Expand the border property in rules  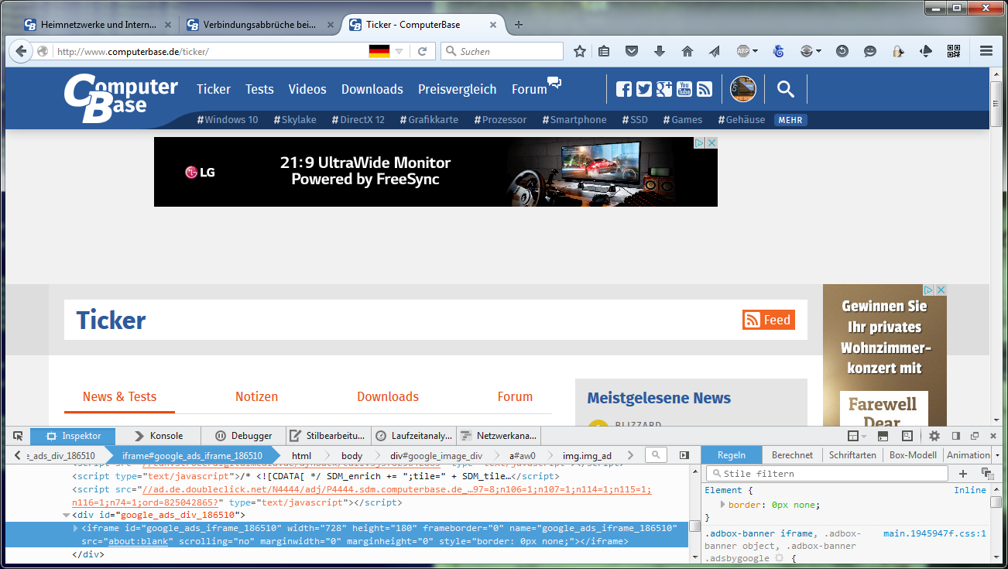[722, 505]
